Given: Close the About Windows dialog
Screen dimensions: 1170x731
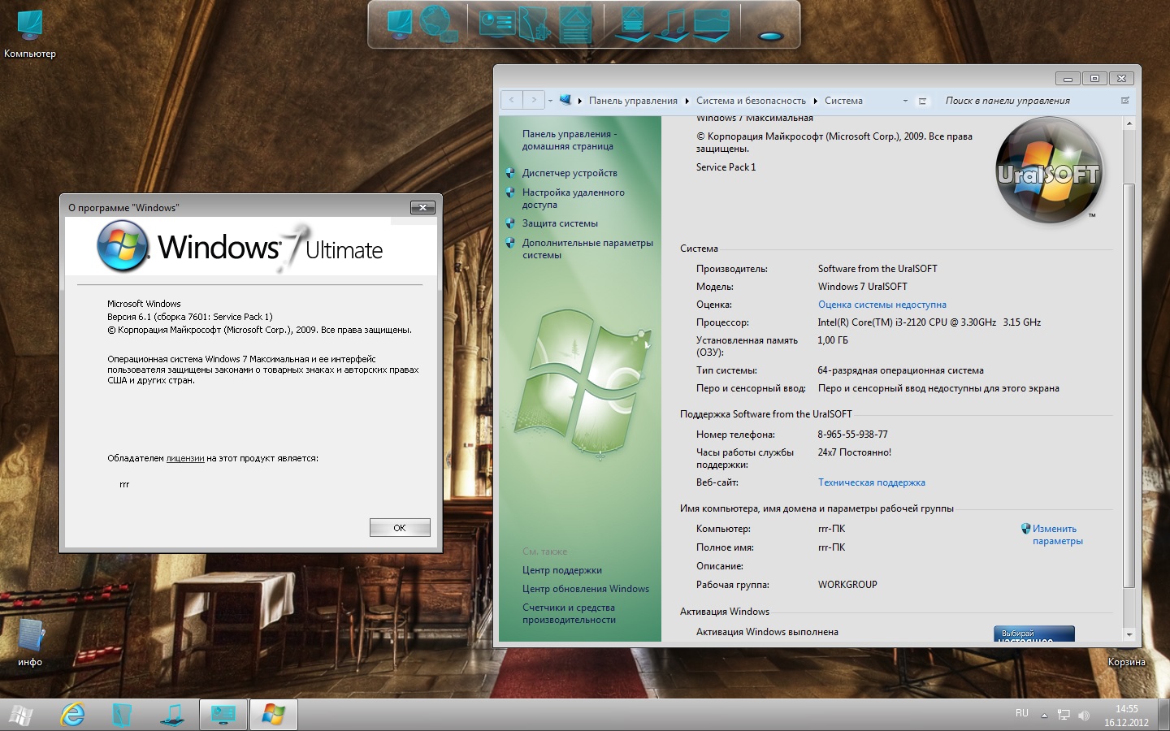Looking at the screenshot, I should click(422, 207).
